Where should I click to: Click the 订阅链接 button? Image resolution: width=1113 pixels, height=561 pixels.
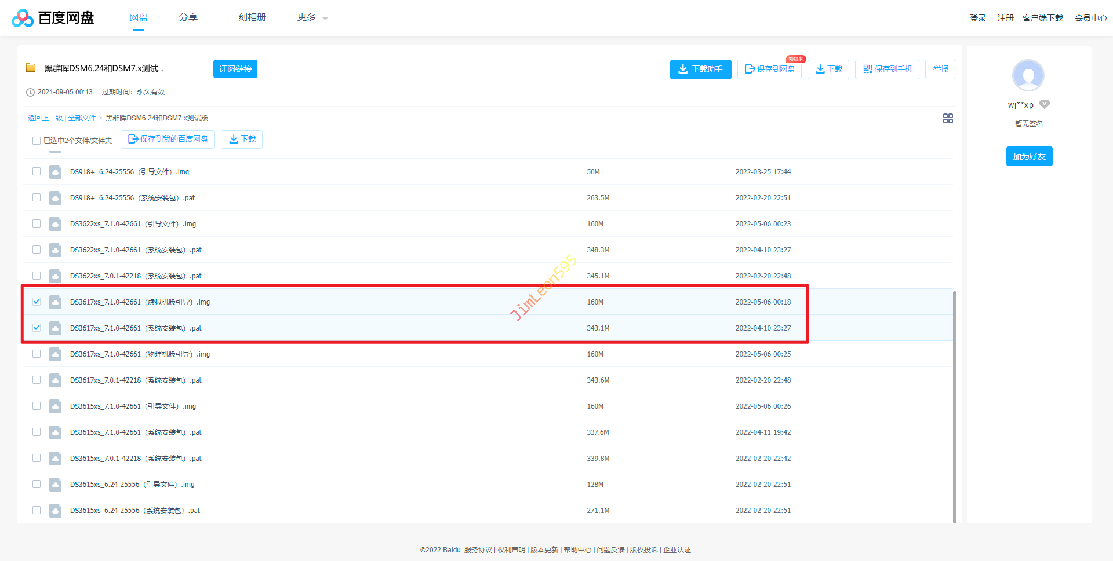point(235,69)
